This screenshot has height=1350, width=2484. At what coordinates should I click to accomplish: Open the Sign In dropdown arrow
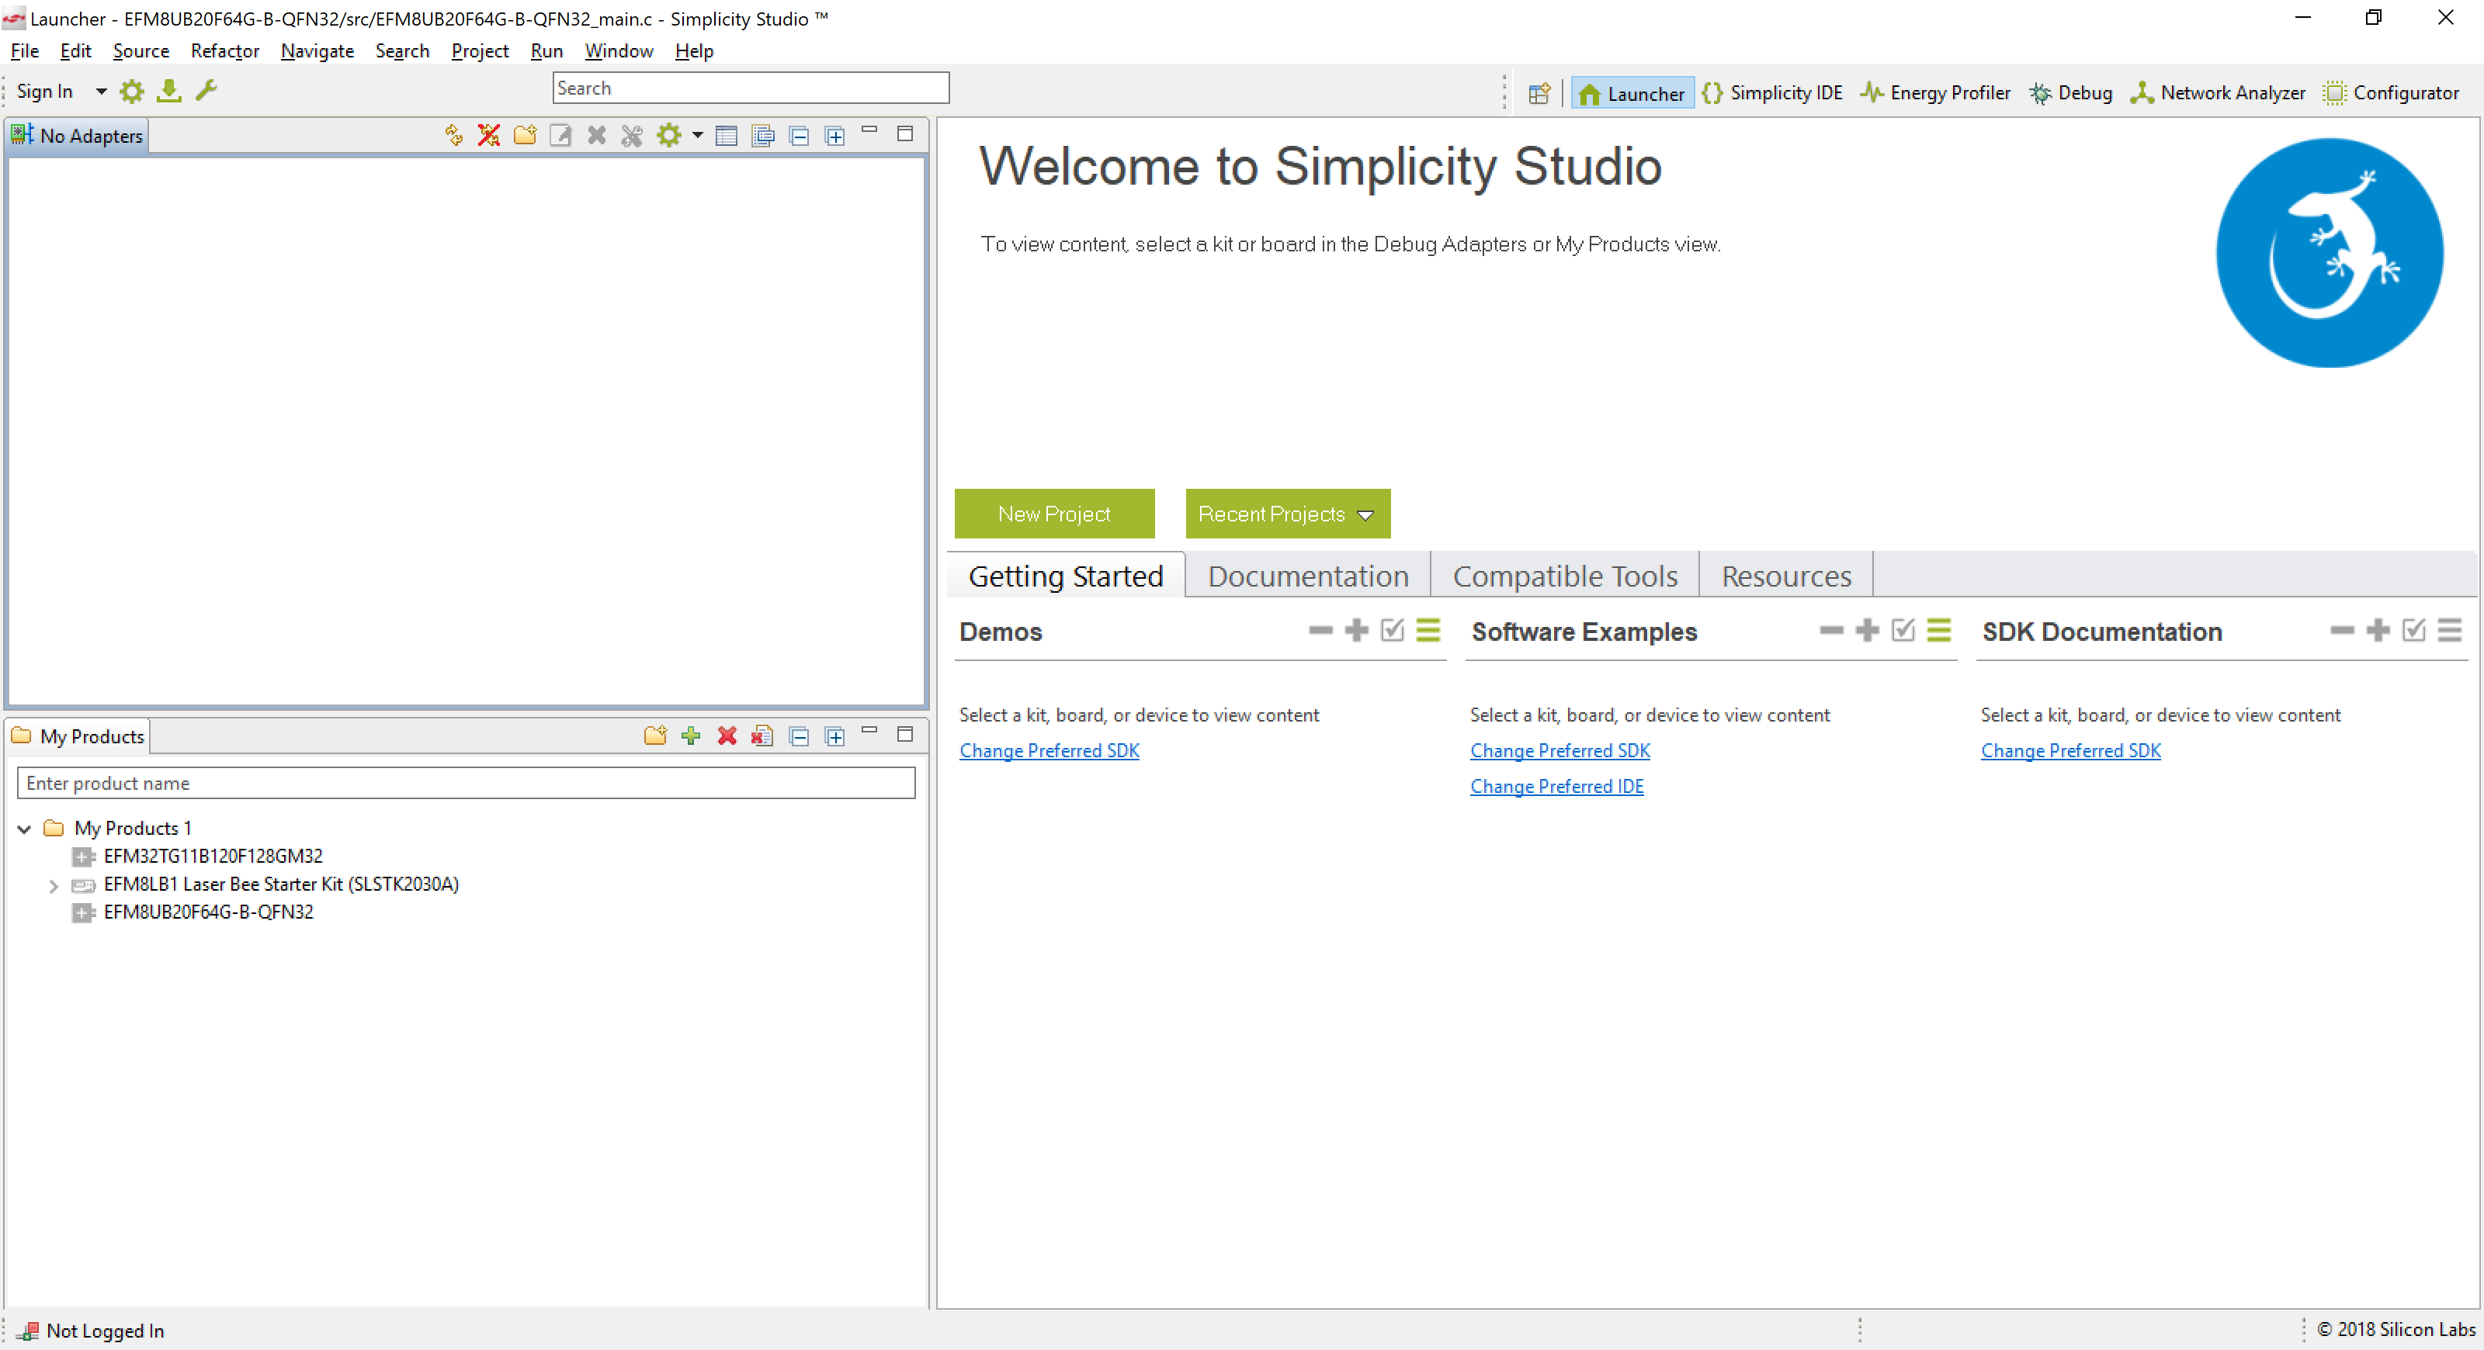pyautogui.click(x=100, y=91)
